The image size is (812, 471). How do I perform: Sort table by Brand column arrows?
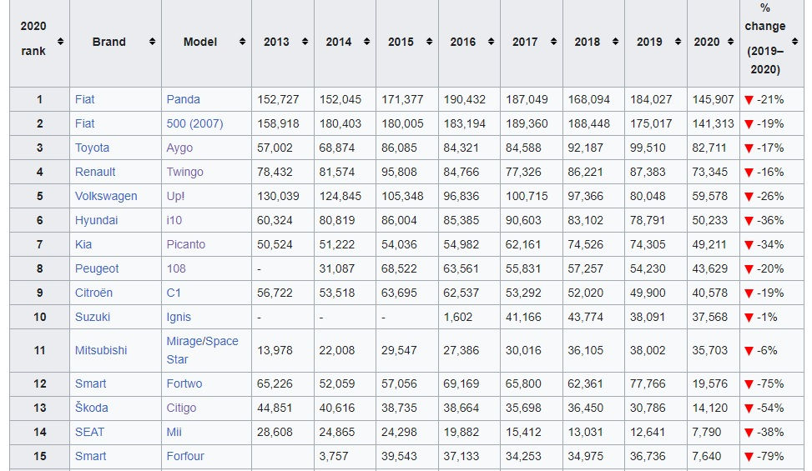tap(152, 42)
